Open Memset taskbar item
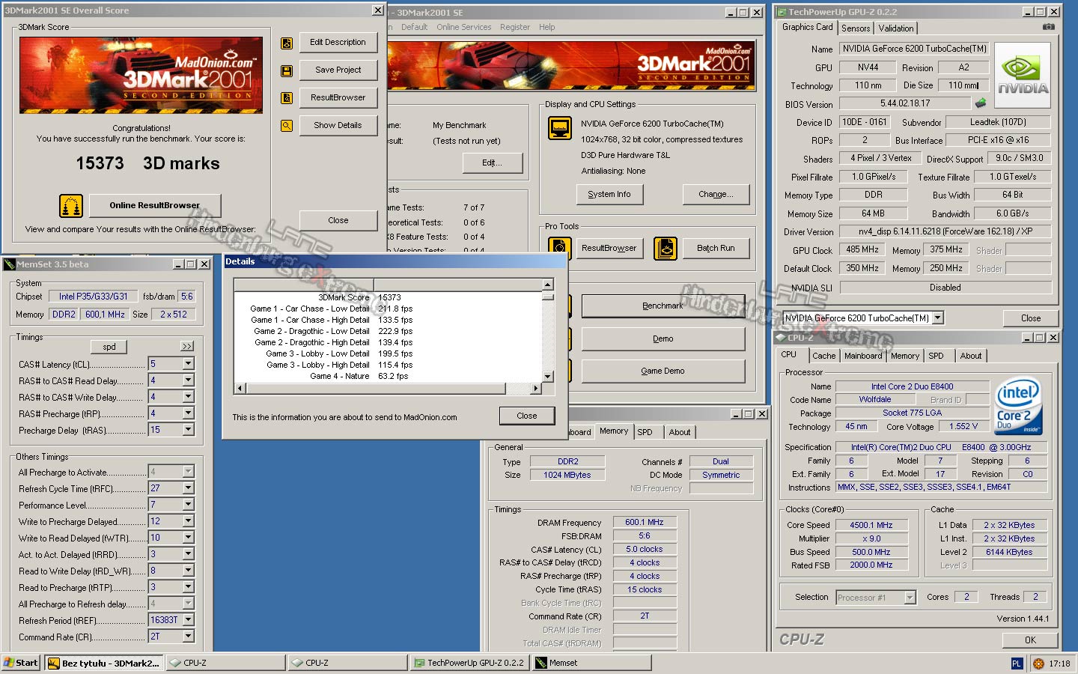The image size is (1078, 674). point(592,663)
